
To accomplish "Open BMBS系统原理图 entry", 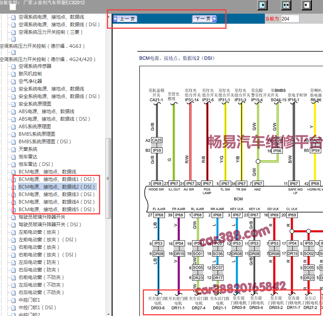I will point(37,134).
